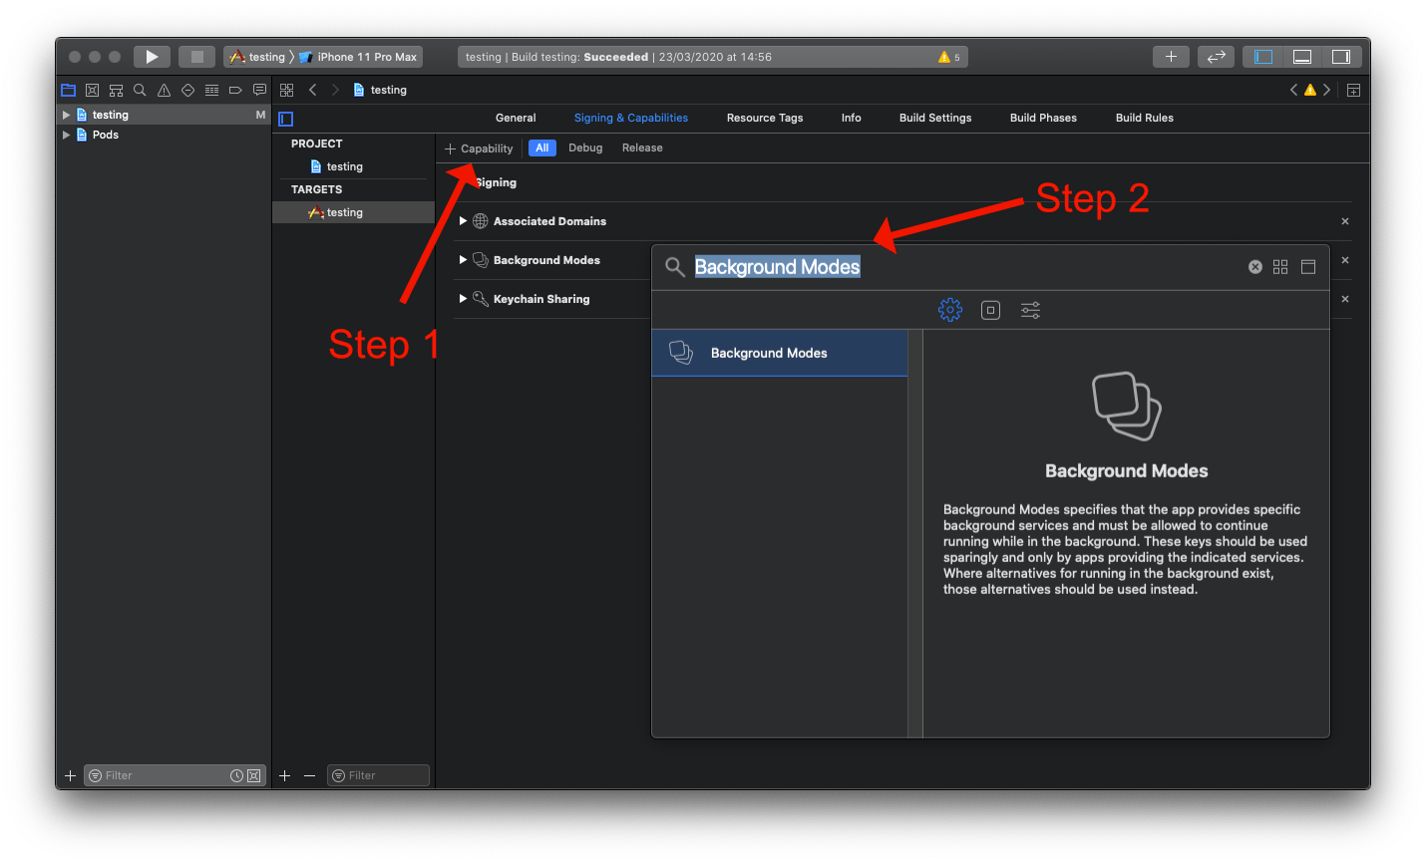Open the Test navigator diamond icon
This screenshot has width=1426, height=863.
pos(187,90)
